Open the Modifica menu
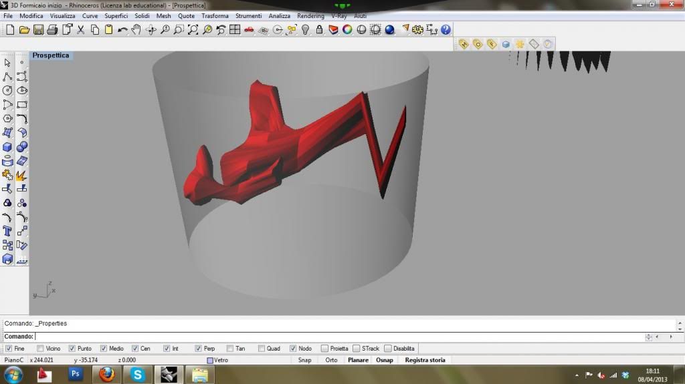The image size is (685, 384). point(31,16)
